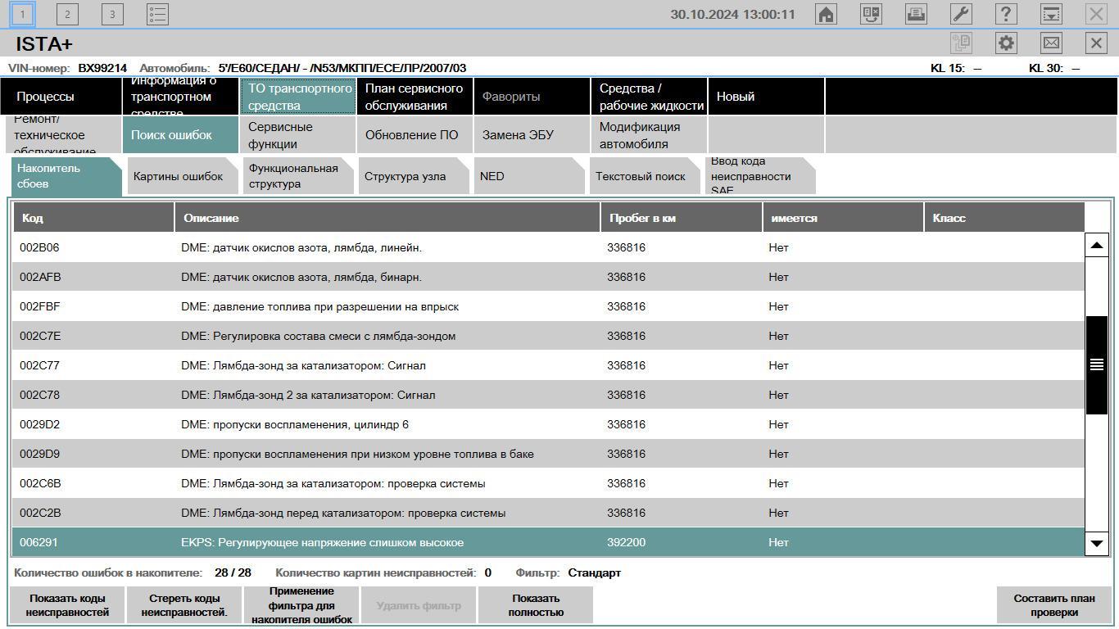Open the operations list icon

pyautogui.click(x=157, y=14)
